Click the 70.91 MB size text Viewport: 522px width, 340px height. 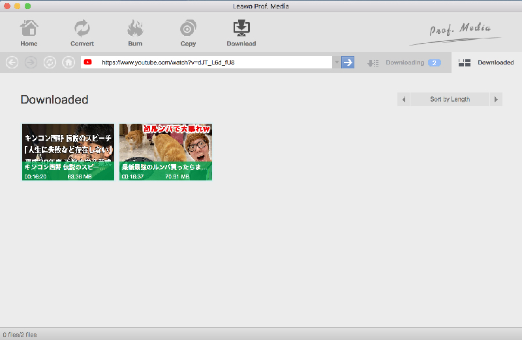[x=177, y=177]
